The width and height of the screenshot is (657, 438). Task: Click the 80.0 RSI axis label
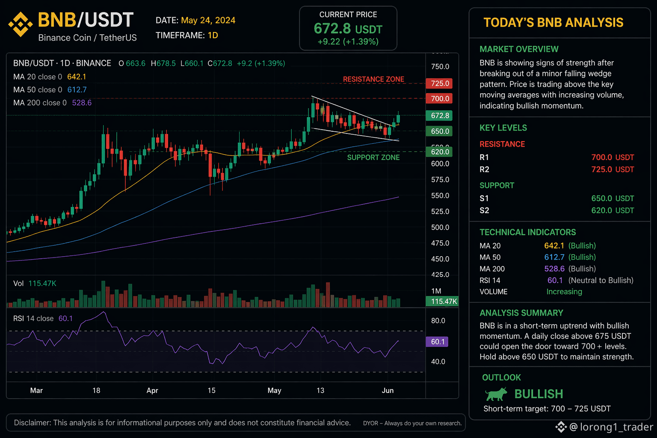point(438,321)
